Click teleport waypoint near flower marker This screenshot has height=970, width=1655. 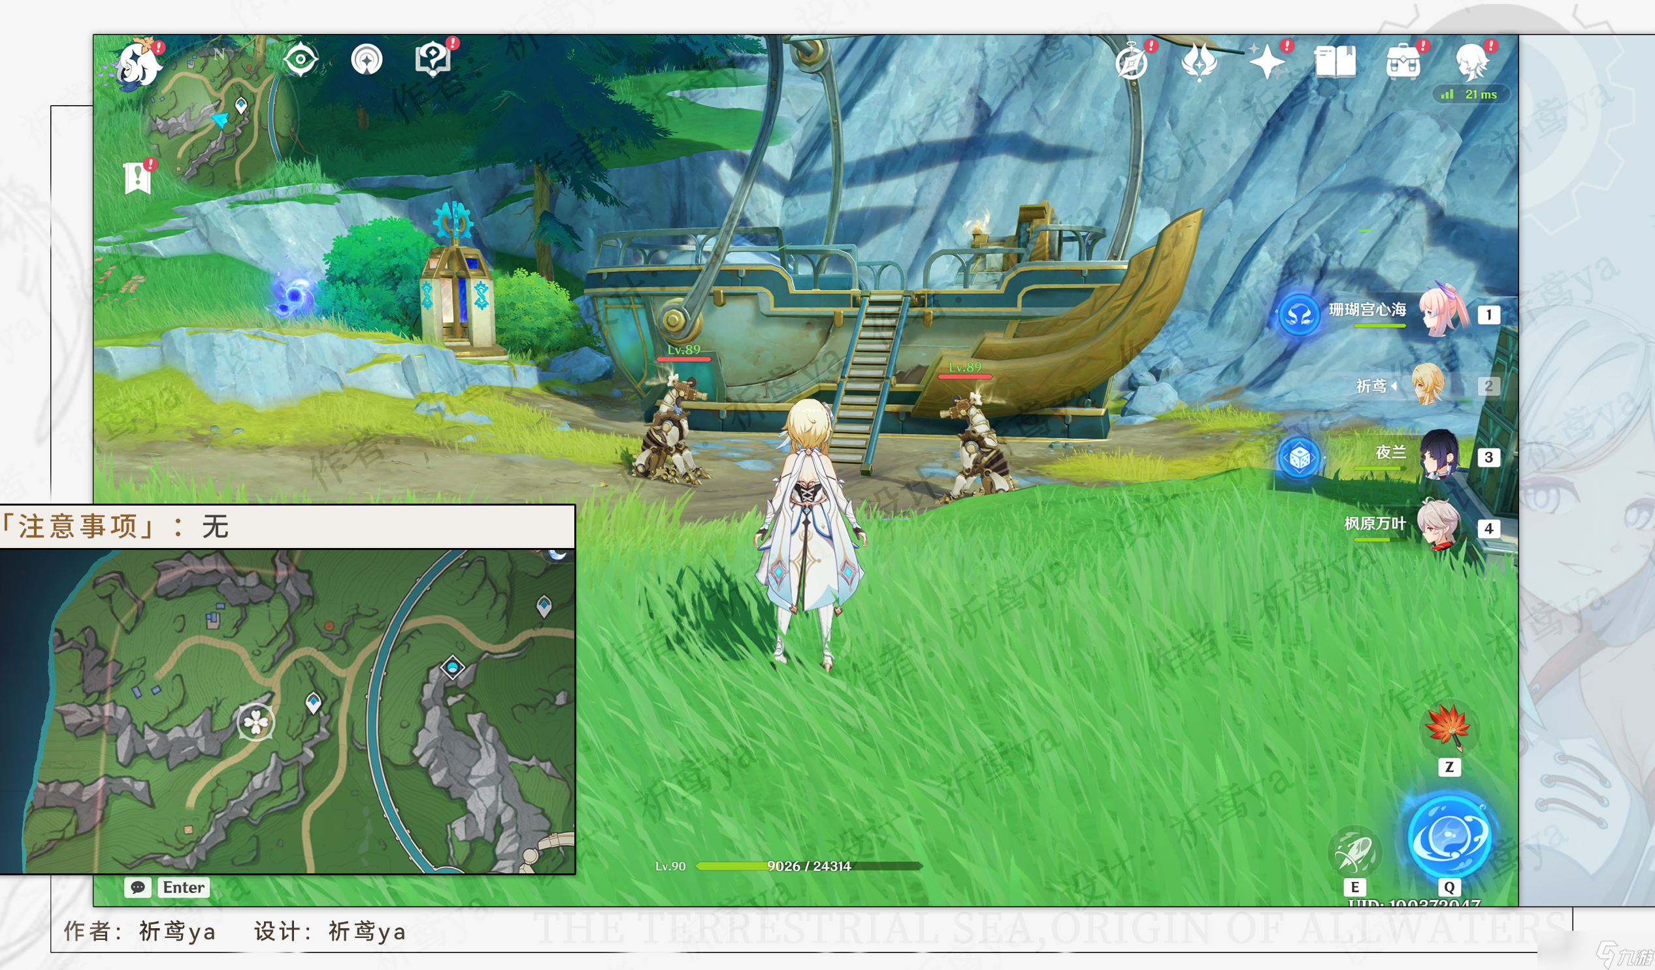point(314,703)
